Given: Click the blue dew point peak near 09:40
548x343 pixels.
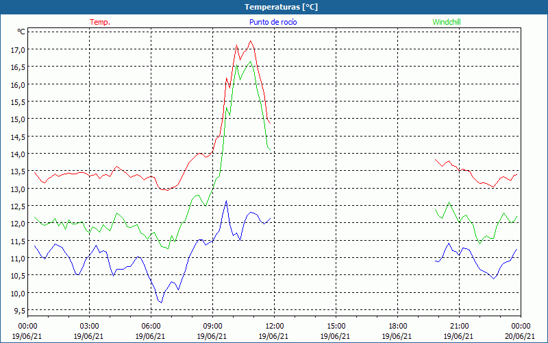Looking at the screenshot, I should pos(227,201).
